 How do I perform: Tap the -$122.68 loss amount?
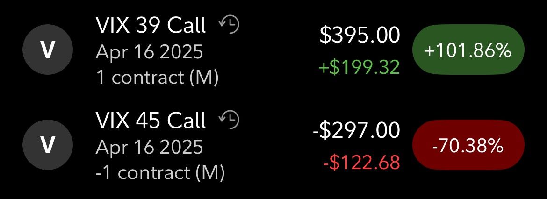(x=361, y=162)
